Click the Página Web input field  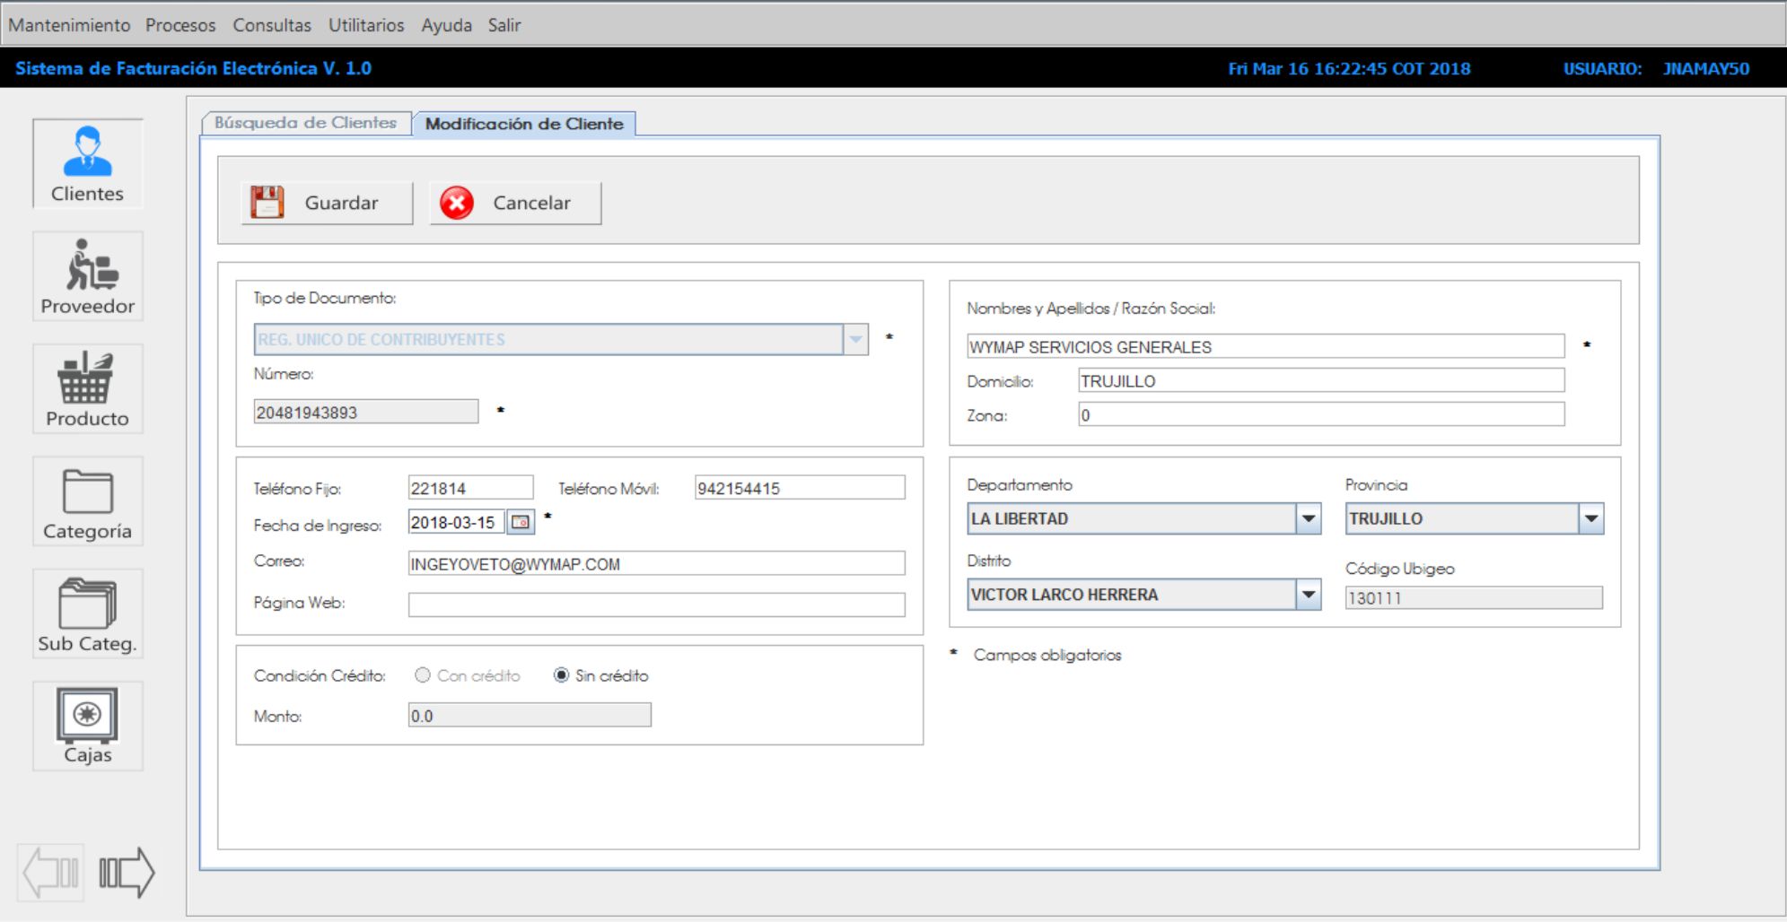(656, 605)
